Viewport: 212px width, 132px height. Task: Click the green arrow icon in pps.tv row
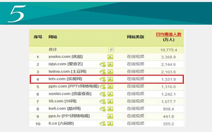point(110,116)
